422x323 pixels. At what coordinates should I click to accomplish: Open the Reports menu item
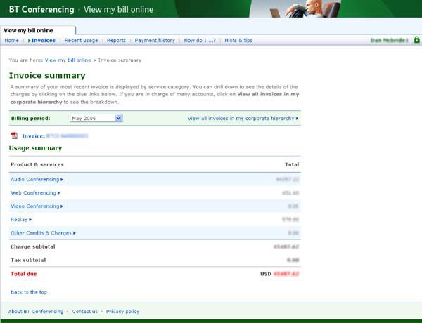116,41
